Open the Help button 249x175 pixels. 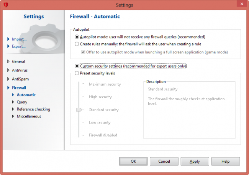click(225, 161)
